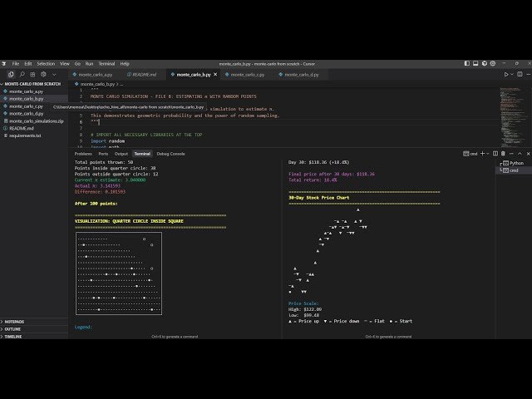Maximize panel size with chevron-up icon
Viewport: 532px width, 399px height.
pos(520,154)
